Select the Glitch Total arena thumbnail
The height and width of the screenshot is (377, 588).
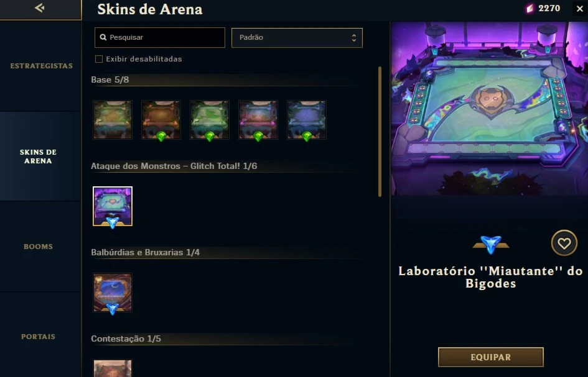[113, 206]
